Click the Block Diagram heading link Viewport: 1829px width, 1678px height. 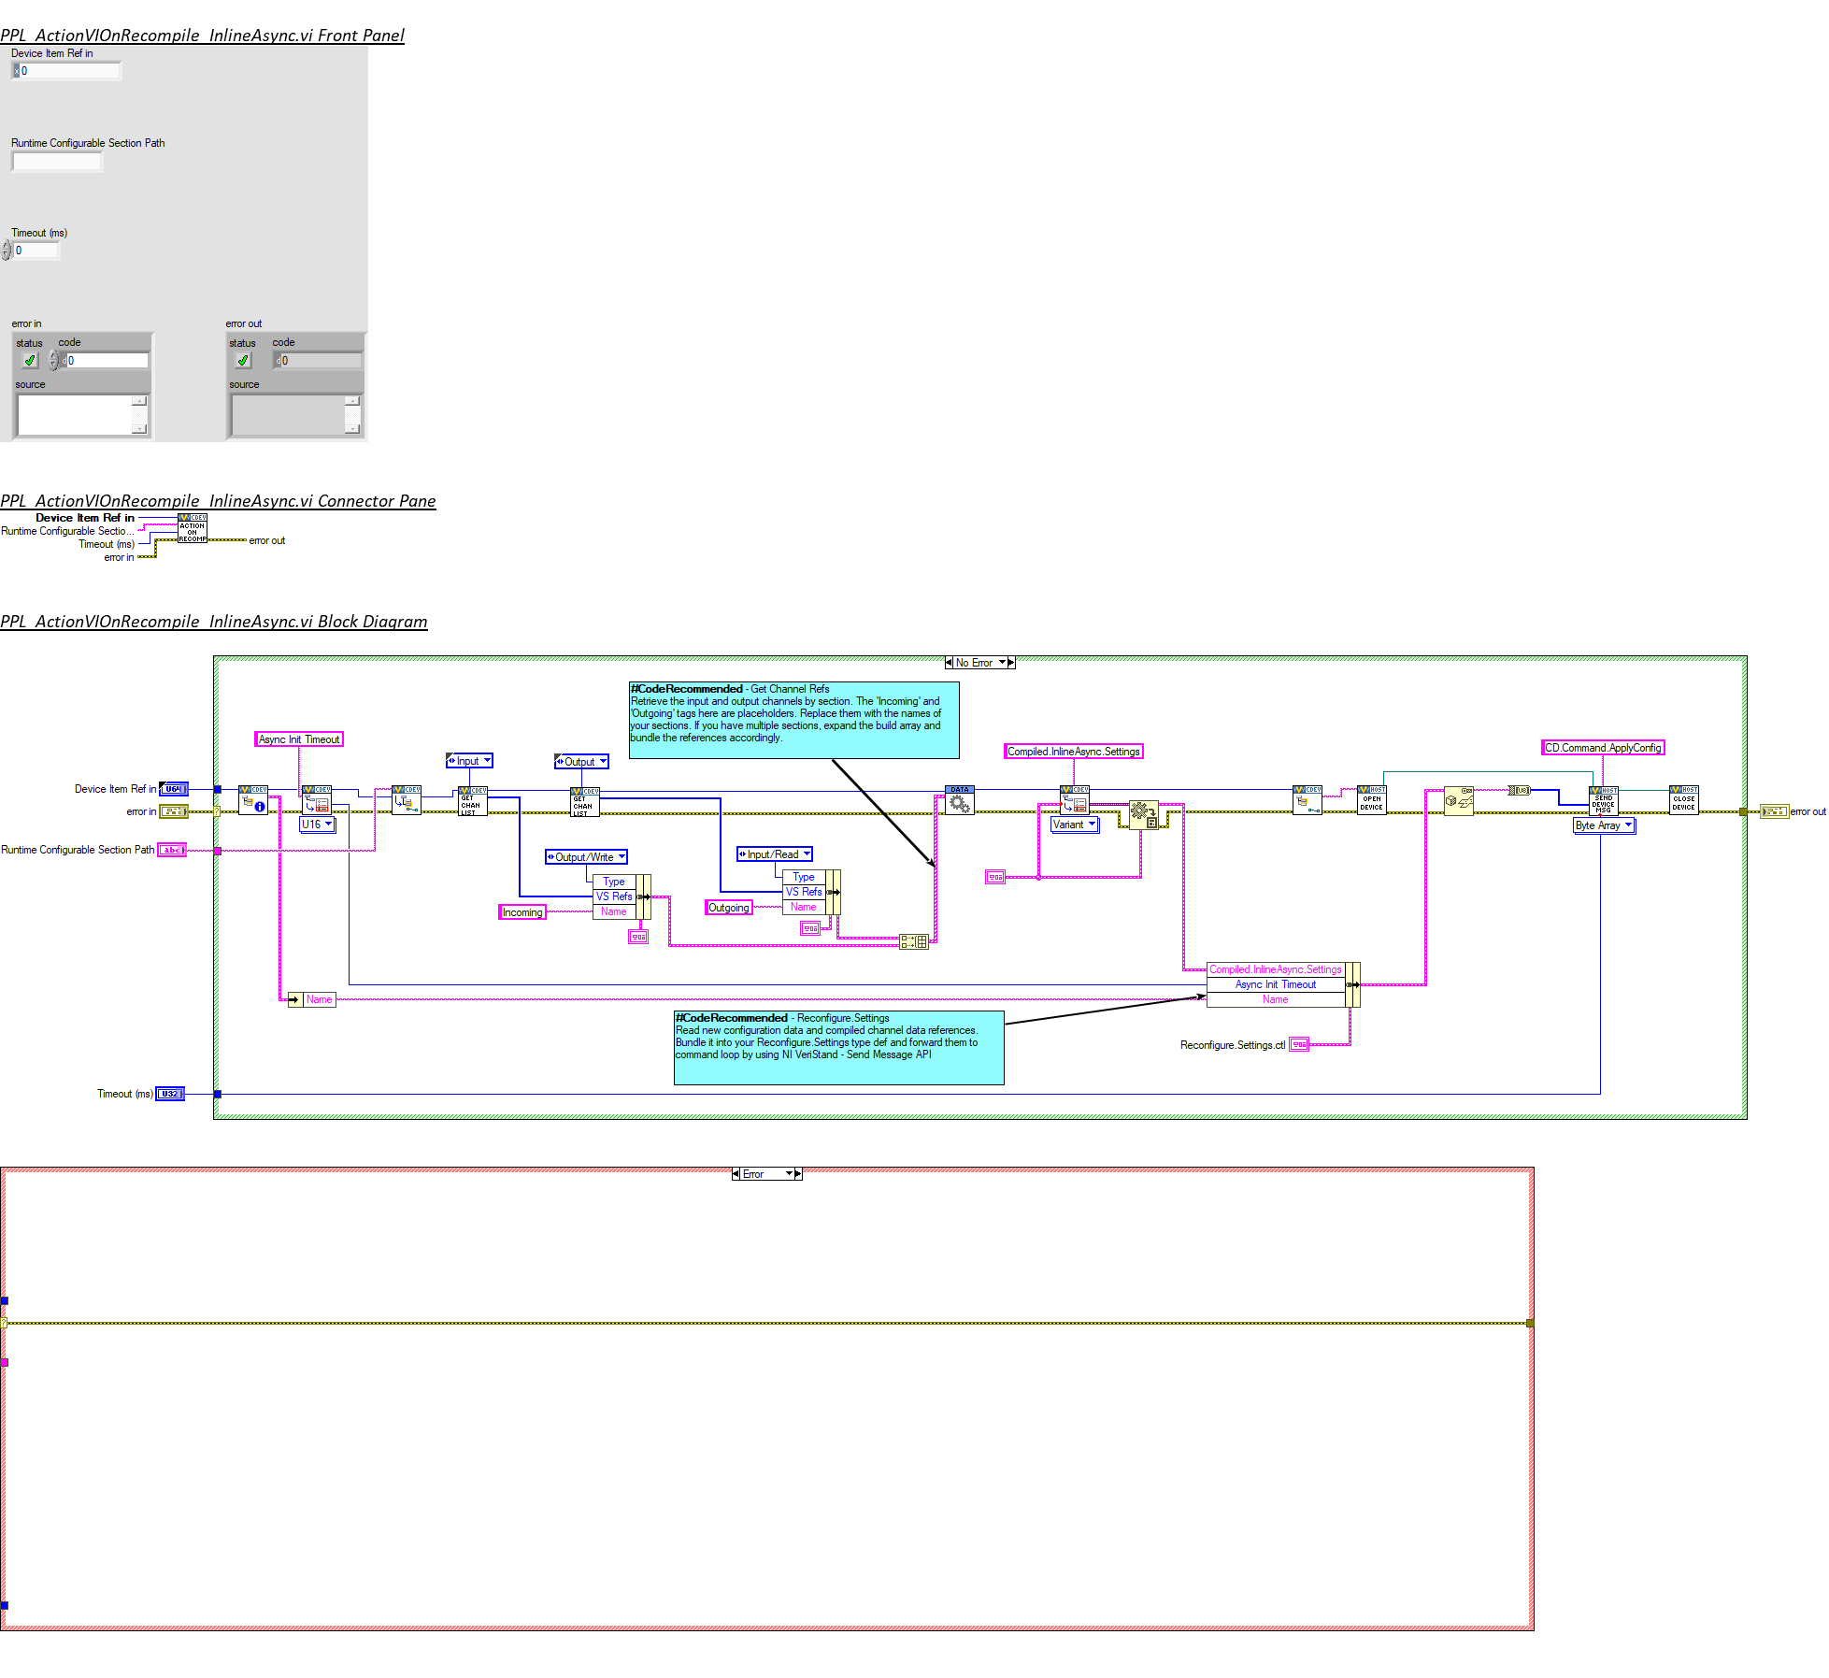click(x=213, y=622)
